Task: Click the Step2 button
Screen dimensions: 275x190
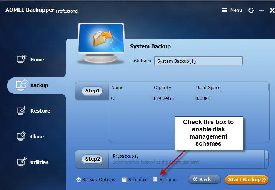Action: pyautogui.click(x=92, y=159)
